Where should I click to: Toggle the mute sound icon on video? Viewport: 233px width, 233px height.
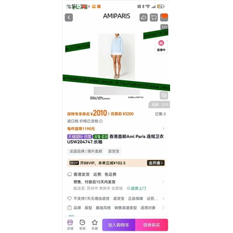pos(164,96)
